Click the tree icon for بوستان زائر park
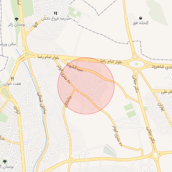The image size is (172, 172). [x=16, y=19]
